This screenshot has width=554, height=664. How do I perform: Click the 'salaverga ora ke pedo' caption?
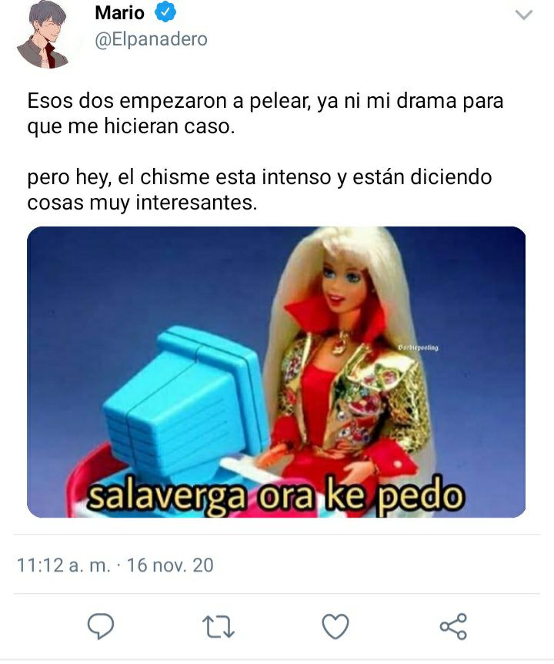pyautogui.click(x=275, y=495)
